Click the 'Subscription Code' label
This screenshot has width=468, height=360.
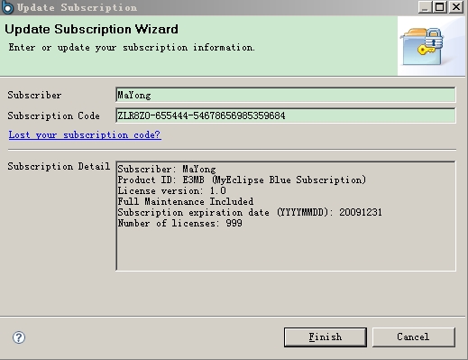[53, 115]
